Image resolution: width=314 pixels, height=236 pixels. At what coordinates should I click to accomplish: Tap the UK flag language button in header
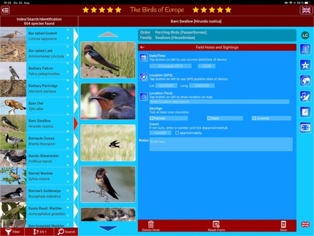(x=306, y=10)
